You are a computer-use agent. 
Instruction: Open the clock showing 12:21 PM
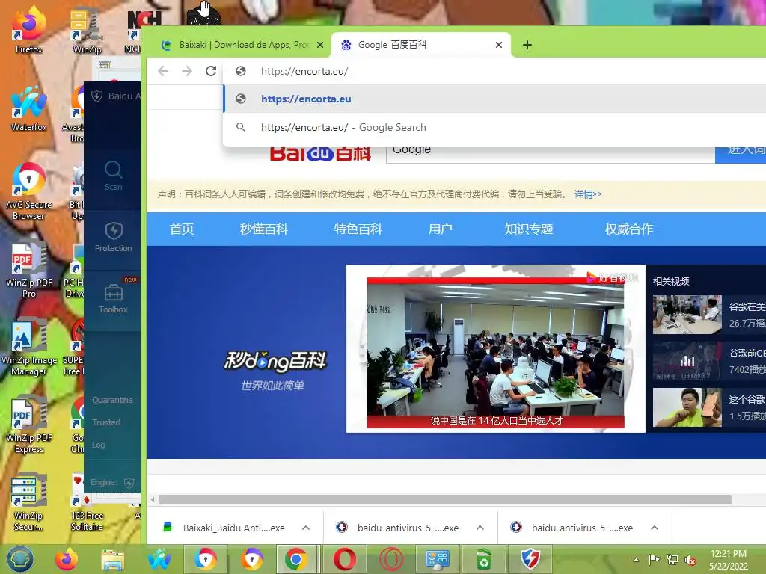(x=729, y=560)
